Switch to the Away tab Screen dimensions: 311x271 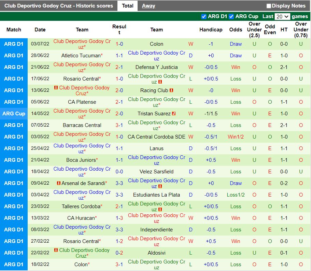pos(148,6)
